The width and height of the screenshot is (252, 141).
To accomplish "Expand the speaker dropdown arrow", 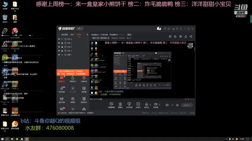I will point(159,105).
